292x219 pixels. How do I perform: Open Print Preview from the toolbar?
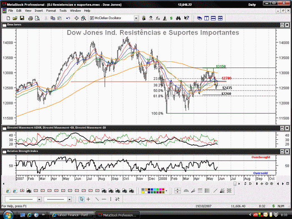(x=37, y=18)
